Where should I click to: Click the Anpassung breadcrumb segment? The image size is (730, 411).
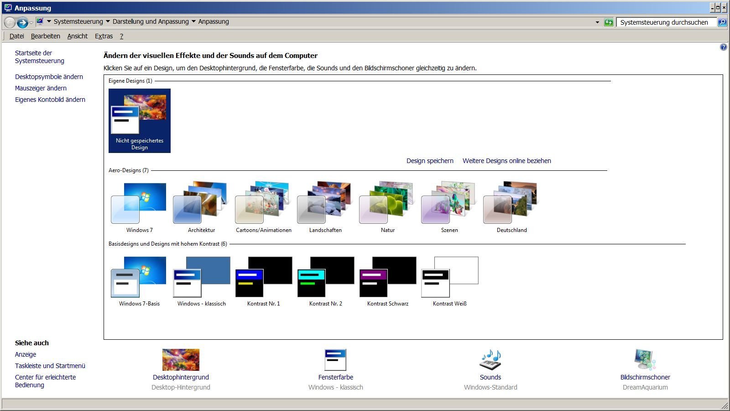tap(214, 21)
